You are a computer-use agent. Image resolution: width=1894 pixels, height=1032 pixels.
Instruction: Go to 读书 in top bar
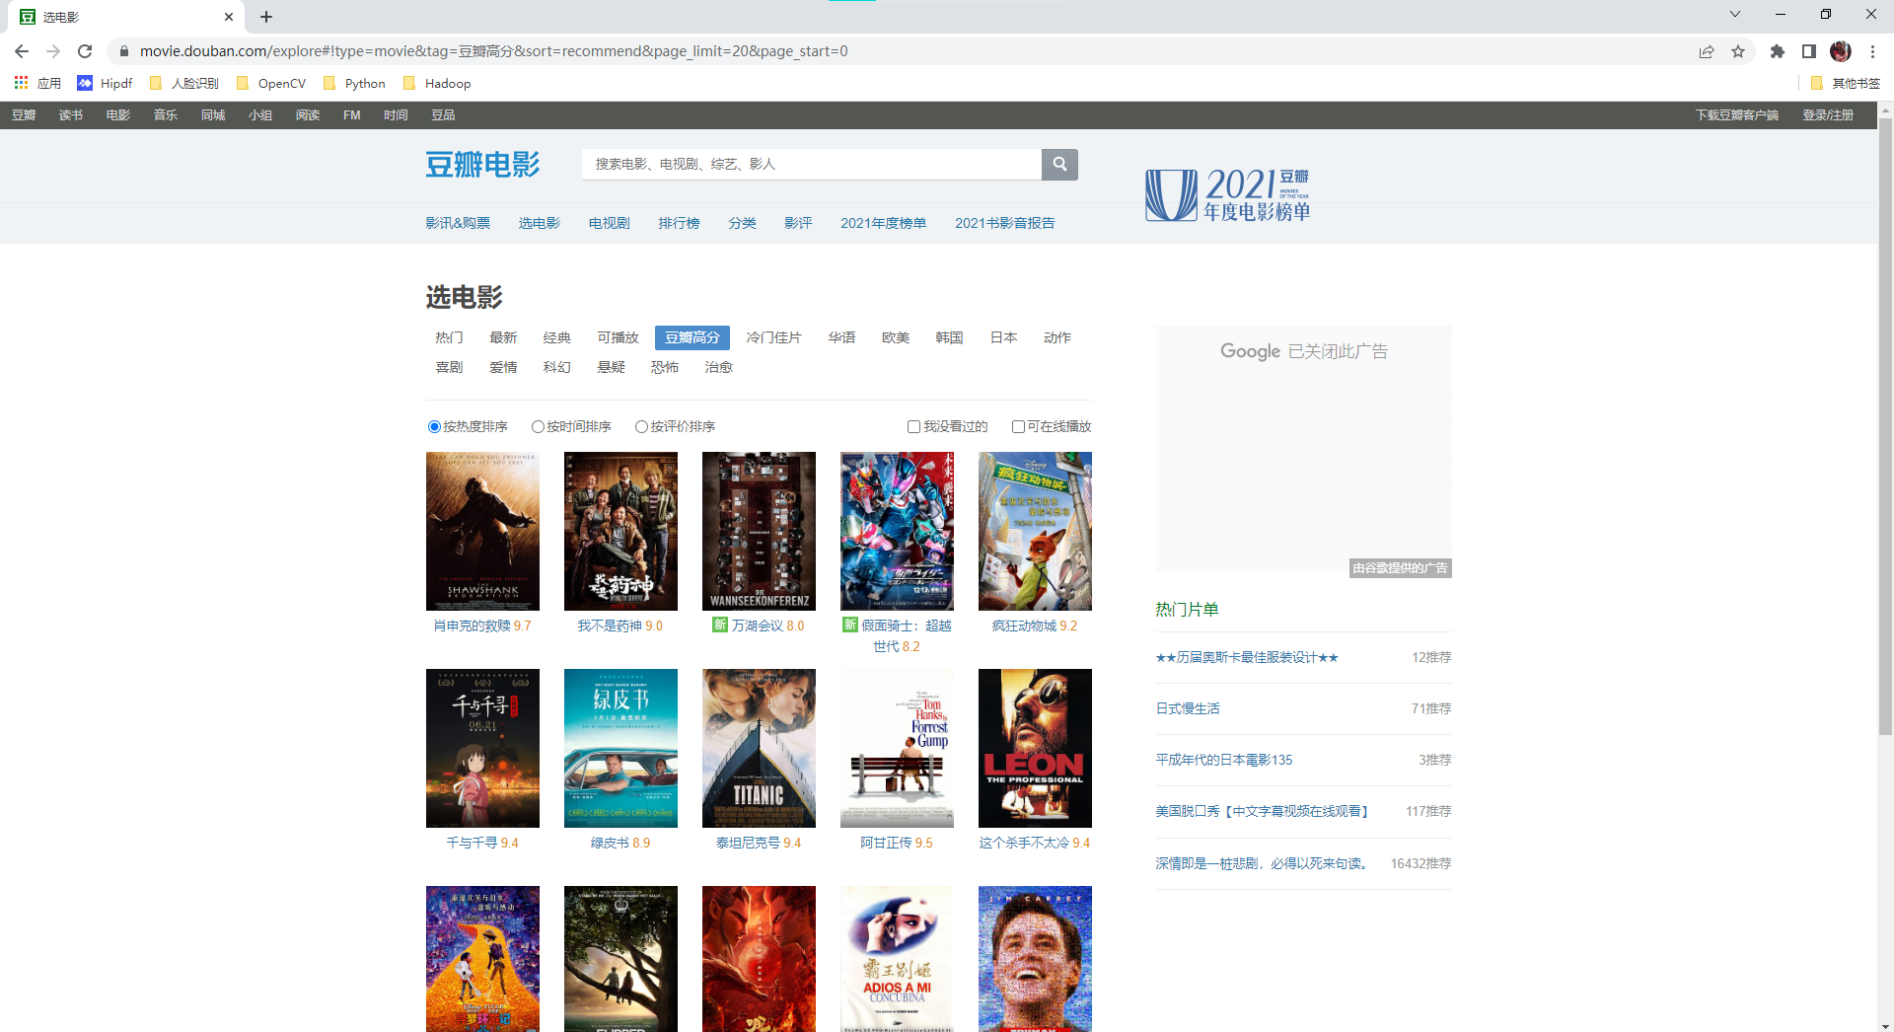point(71,115)
